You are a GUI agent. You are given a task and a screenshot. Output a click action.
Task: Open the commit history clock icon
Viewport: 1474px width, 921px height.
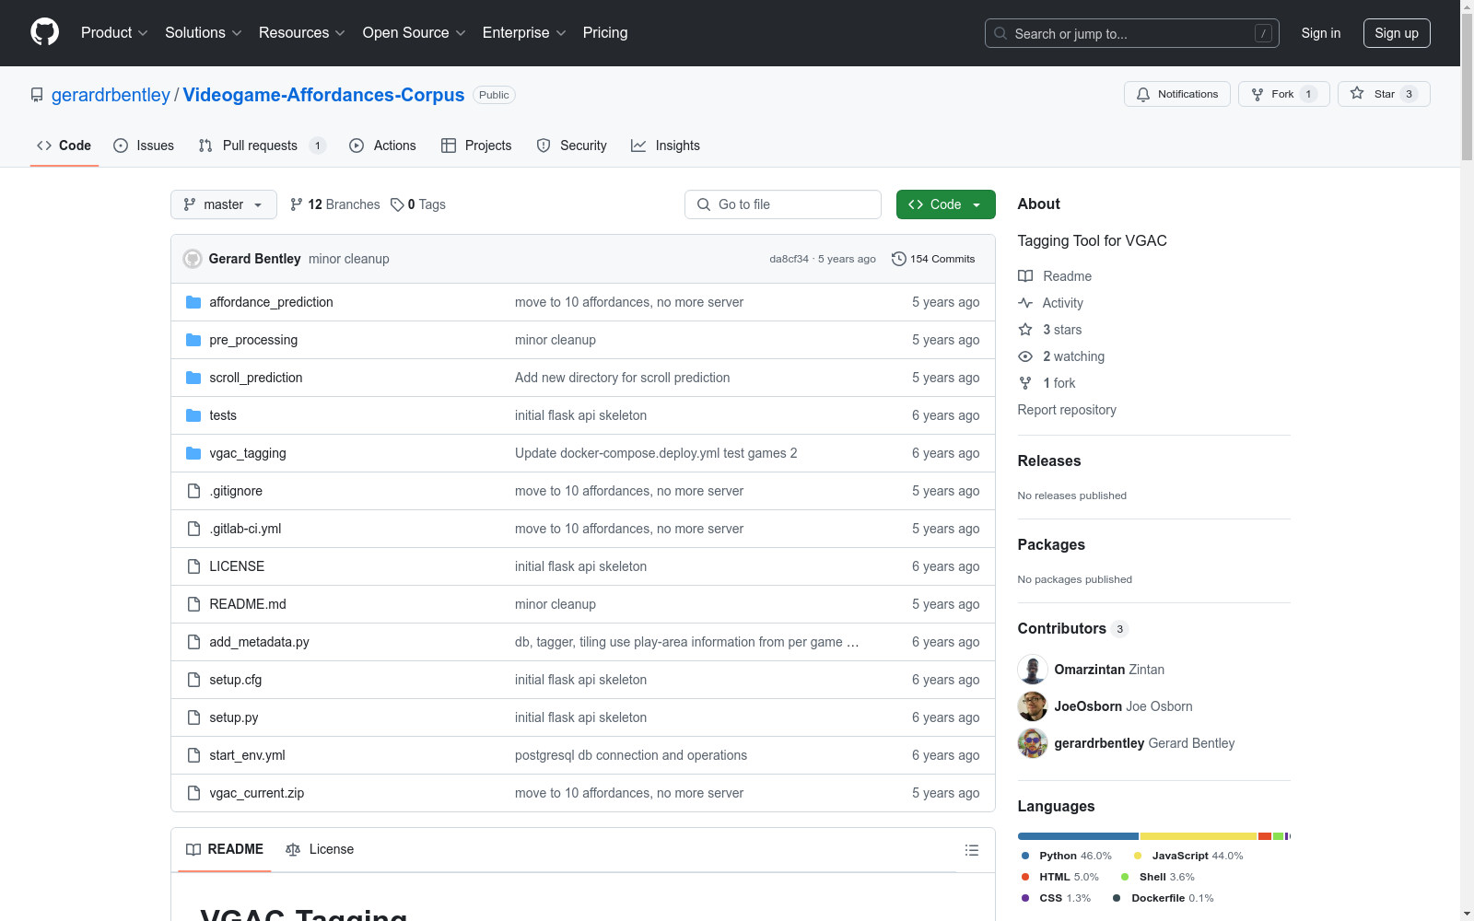(x=898, y=259)
